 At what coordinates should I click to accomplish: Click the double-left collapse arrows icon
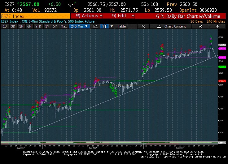click(143, 26)
